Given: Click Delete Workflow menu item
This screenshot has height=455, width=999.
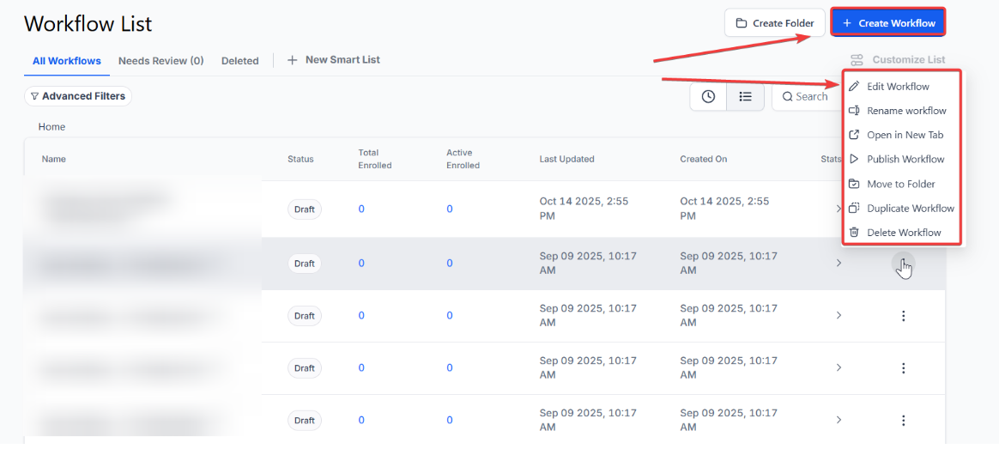Looking at the screenshot, I should coord(903,233).
